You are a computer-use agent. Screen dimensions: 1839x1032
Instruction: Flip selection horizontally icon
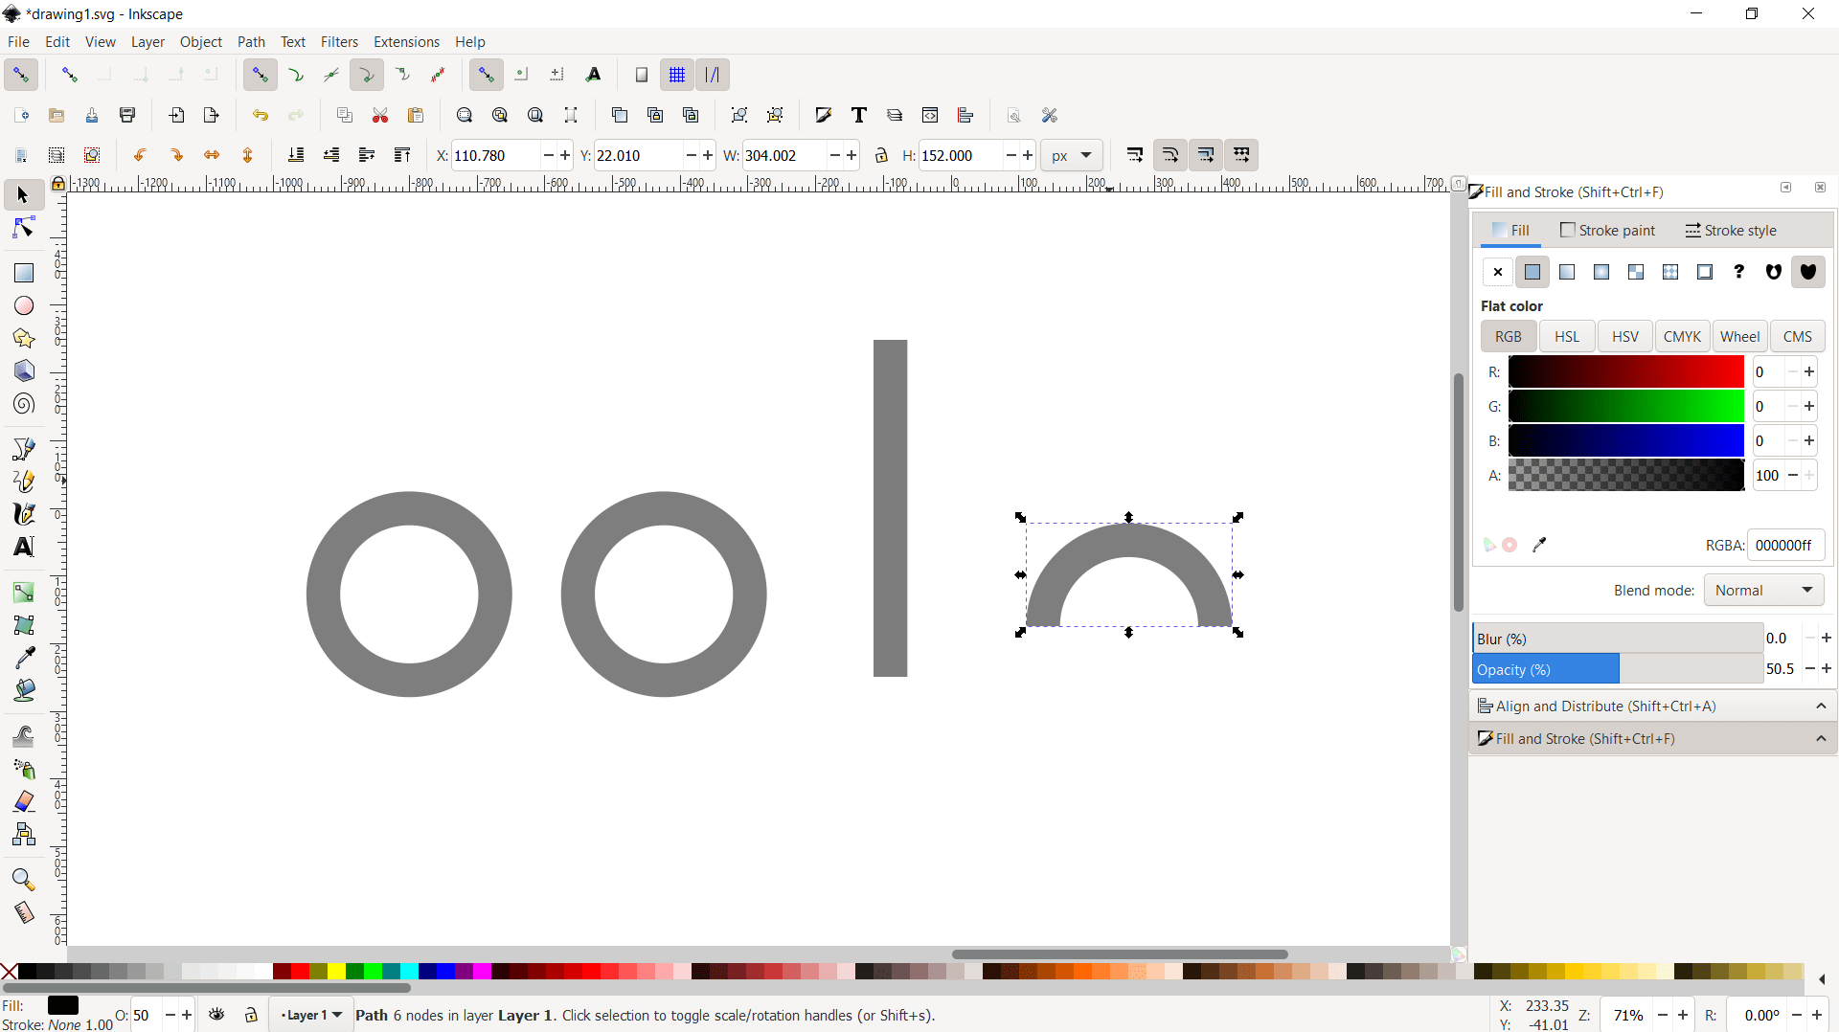(x=212, y=155)
